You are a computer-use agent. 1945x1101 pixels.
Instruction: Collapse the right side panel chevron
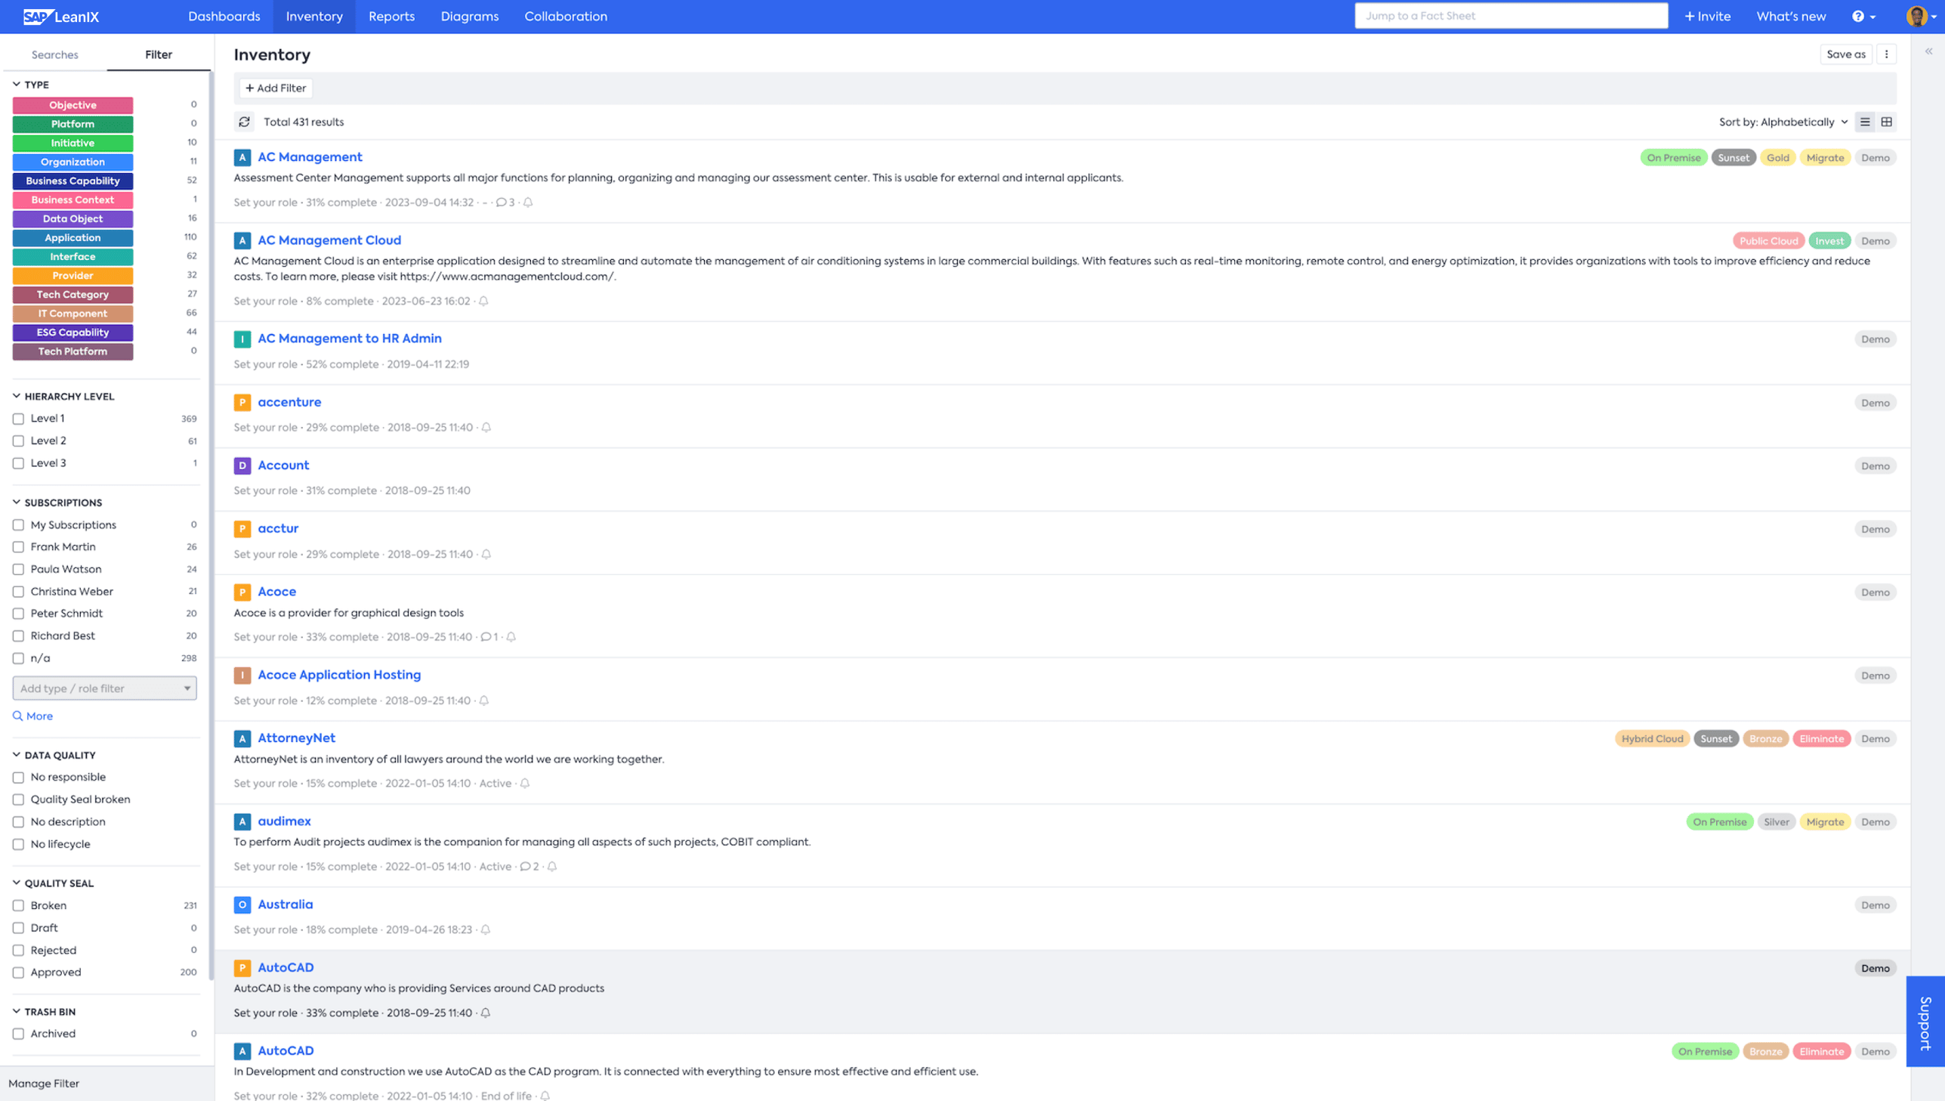[1928, 51]
